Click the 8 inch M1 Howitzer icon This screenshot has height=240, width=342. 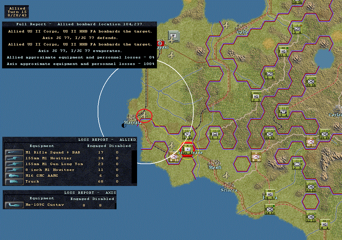click(14, 170)
